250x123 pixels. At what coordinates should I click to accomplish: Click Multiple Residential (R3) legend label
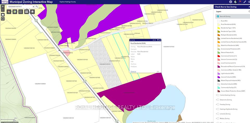[x=229, y=35]
